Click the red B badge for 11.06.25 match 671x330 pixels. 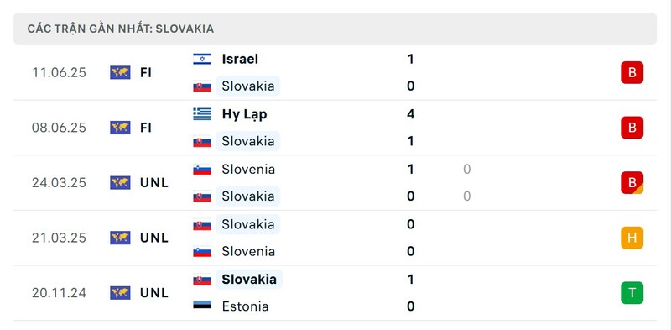click(632, 72)
